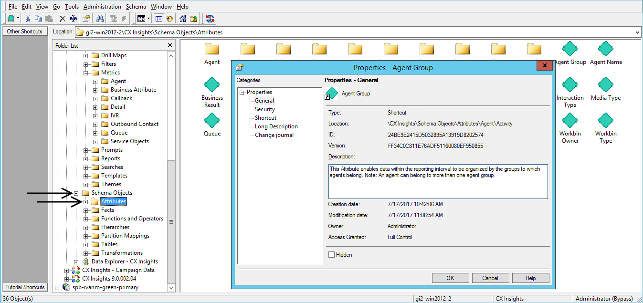
Task: Click the Cancel button in the dialog
Action: click(x=490, y=278)
